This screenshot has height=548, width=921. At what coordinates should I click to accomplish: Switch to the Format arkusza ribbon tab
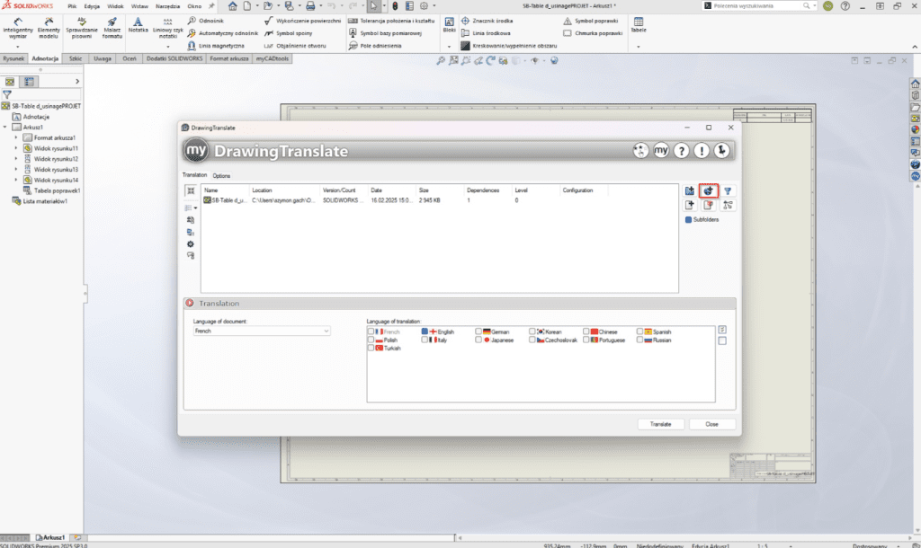(x=229, y=58)
